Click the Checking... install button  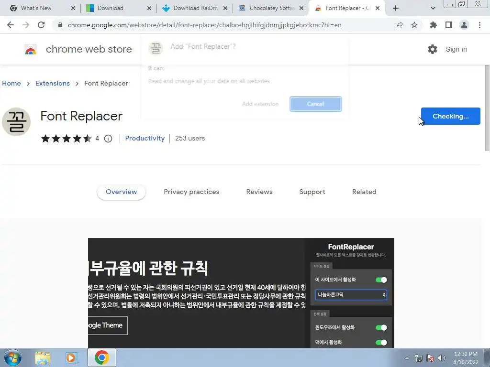click(451, 116)
